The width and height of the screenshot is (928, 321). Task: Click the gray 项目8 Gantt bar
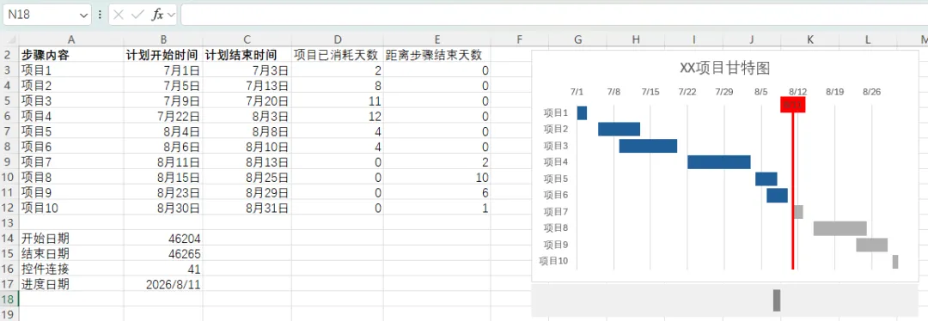click(x=840, y=228)
